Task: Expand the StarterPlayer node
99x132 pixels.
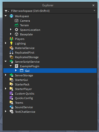Action: 6,89
